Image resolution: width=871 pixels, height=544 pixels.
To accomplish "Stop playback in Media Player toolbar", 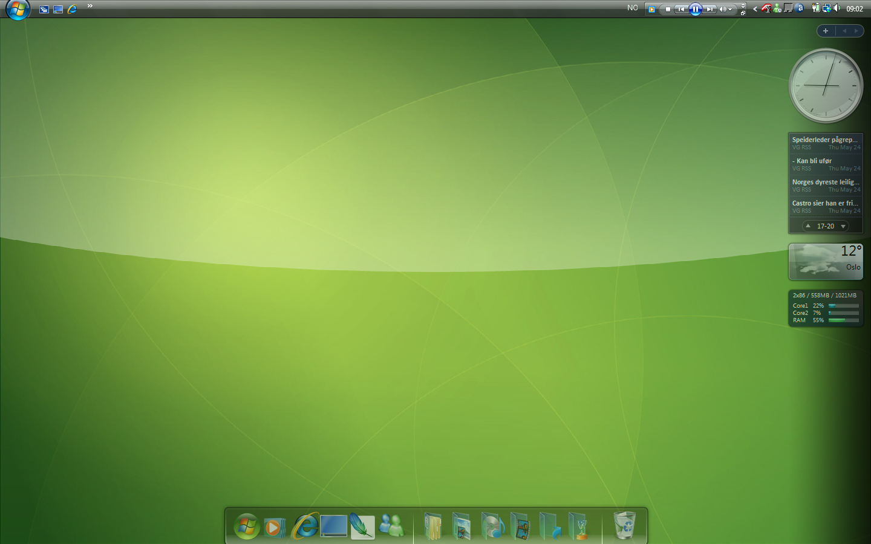I will 668,9.
